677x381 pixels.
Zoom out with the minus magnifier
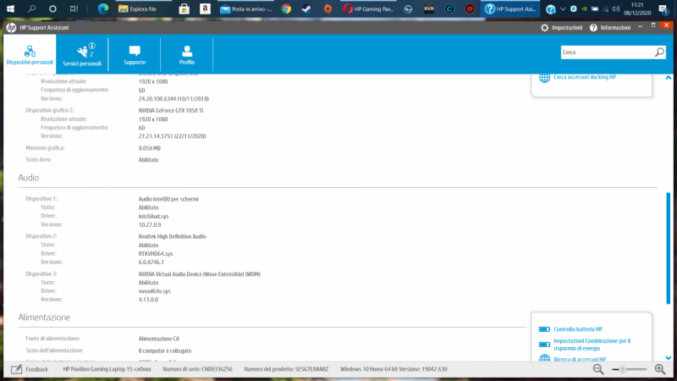click(x=598, y=369)
